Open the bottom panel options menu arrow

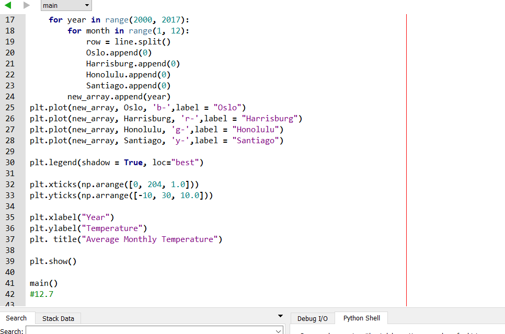(280, 316)
